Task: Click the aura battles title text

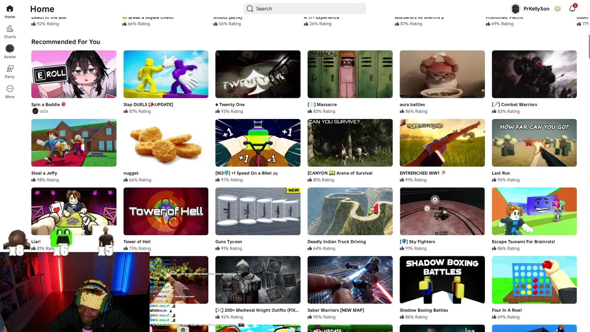Action: point(412,105)
